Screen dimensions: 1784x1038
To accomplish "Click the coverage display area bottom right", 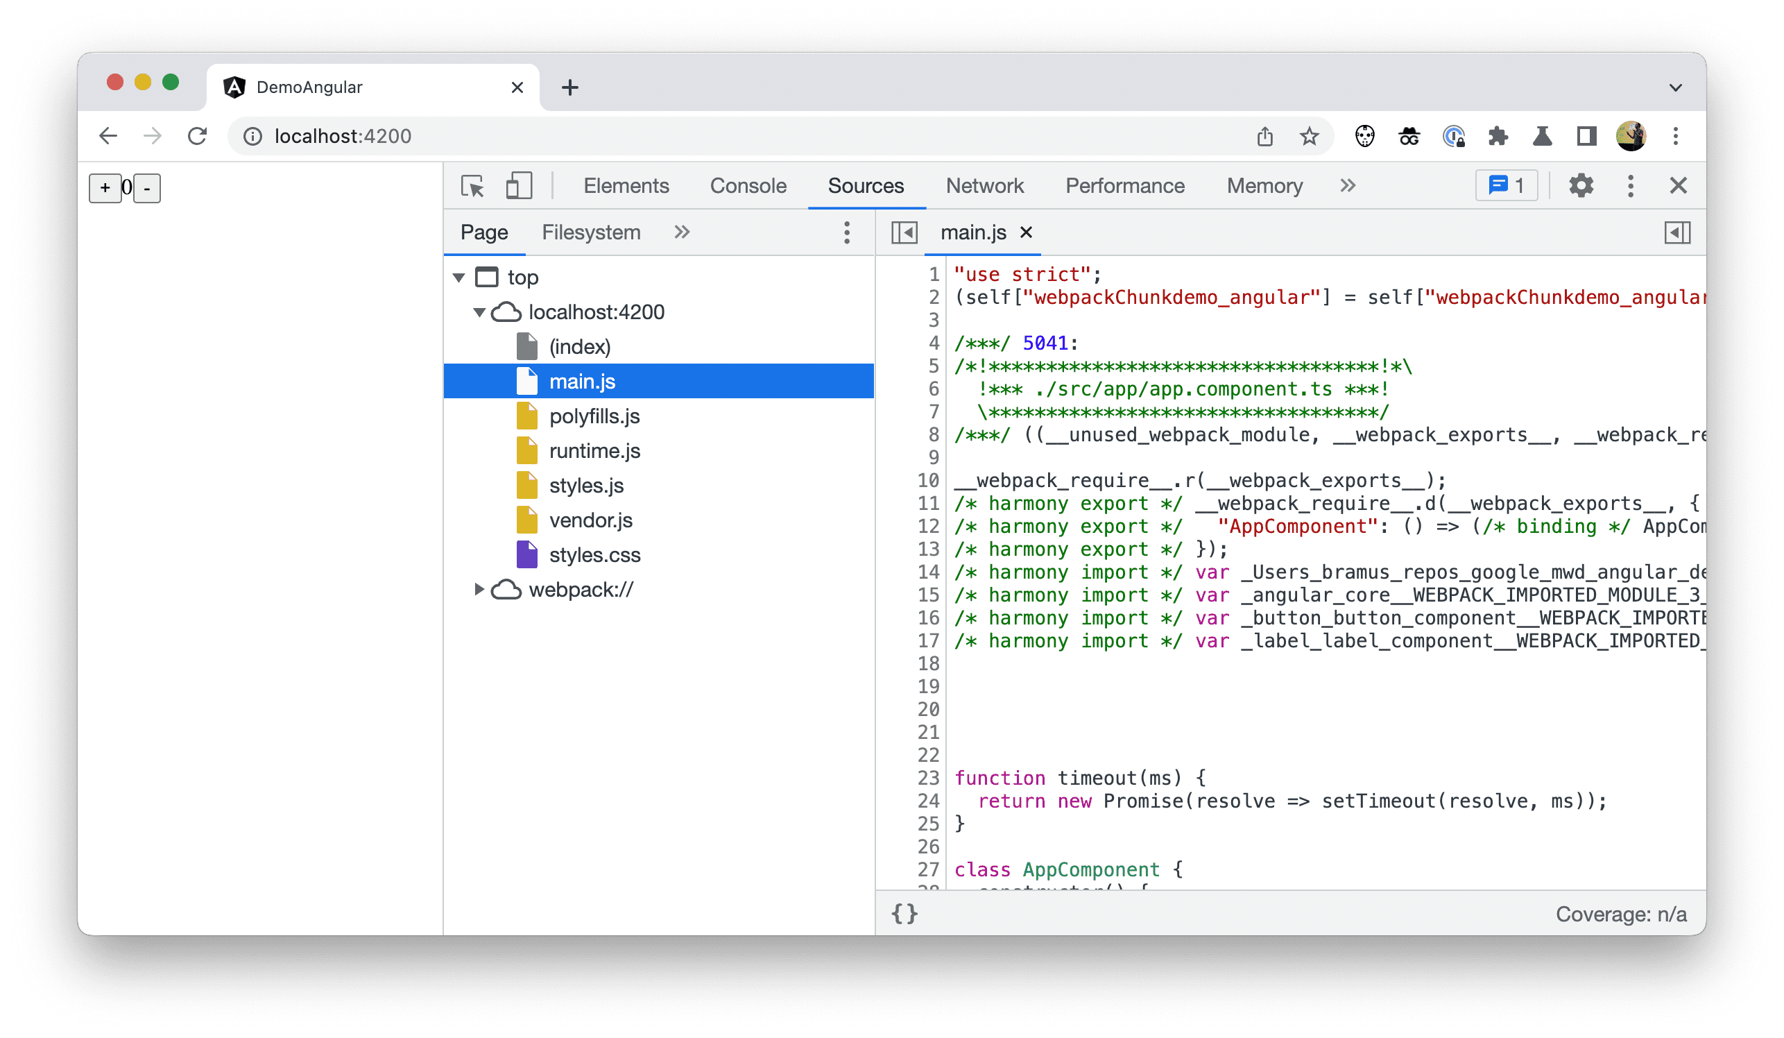I will (x=1621, y=913).
